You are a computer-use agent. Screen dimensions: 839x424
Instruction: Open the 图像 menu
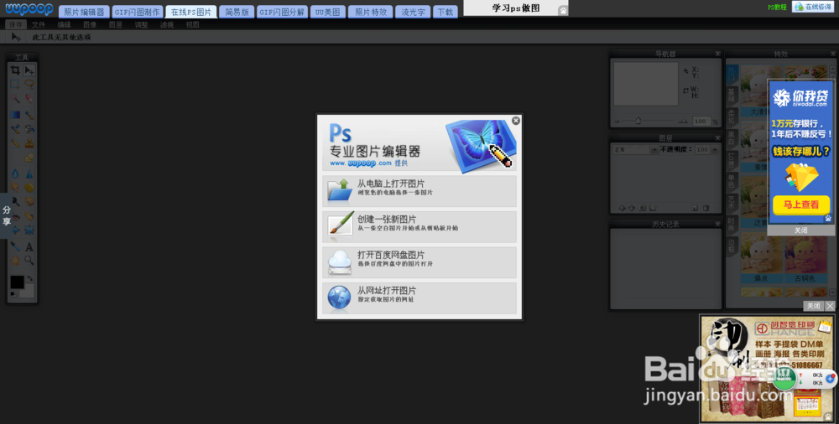[x=90, y=24]
